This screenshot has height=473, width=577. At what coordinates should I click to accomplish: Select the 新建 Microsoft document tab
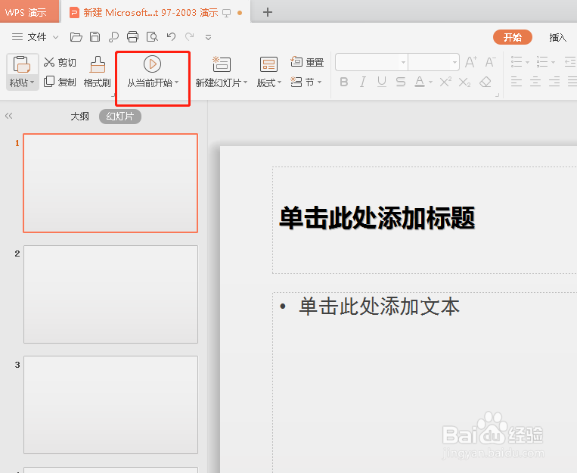pos(156,13)
